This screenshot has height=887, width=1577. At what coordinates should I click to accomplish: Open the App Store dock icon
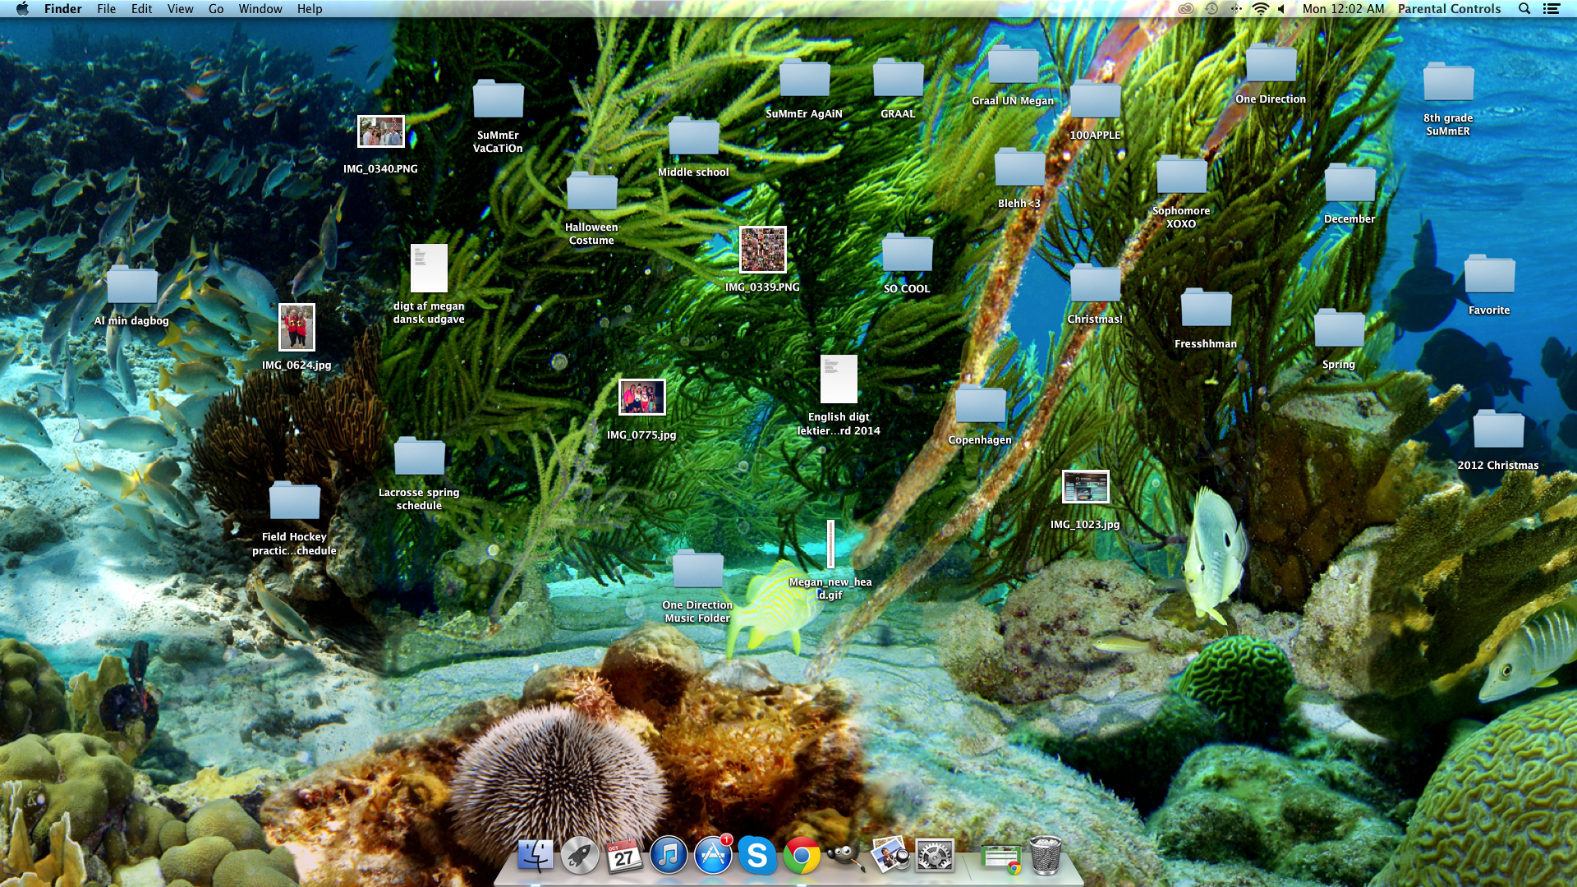[713, 856]
